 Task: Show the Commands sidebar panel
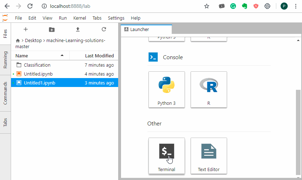coord(5,93)
